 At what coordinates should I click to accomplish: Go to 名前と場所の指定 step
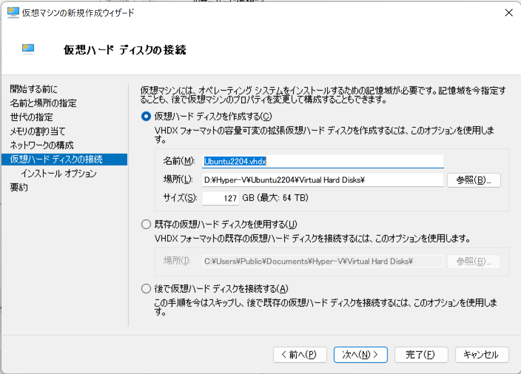(x=35, y=103)
